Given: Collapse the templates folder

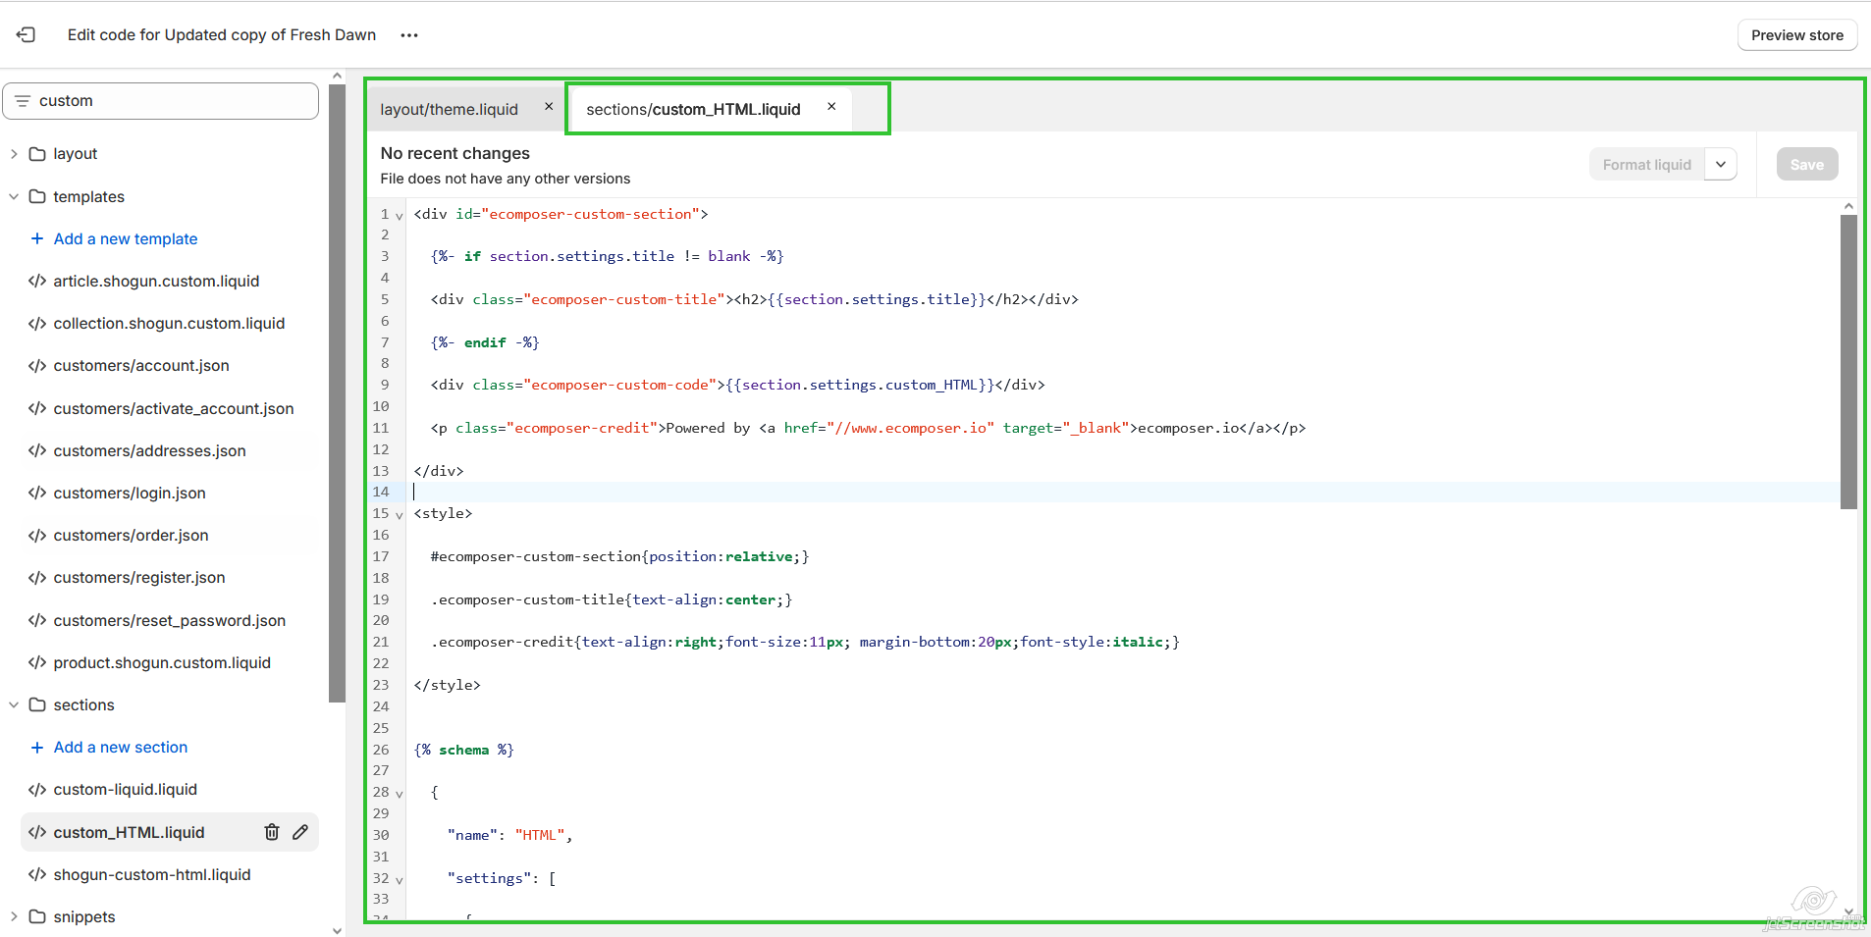Looking at the screenshot, I should 14,196.
